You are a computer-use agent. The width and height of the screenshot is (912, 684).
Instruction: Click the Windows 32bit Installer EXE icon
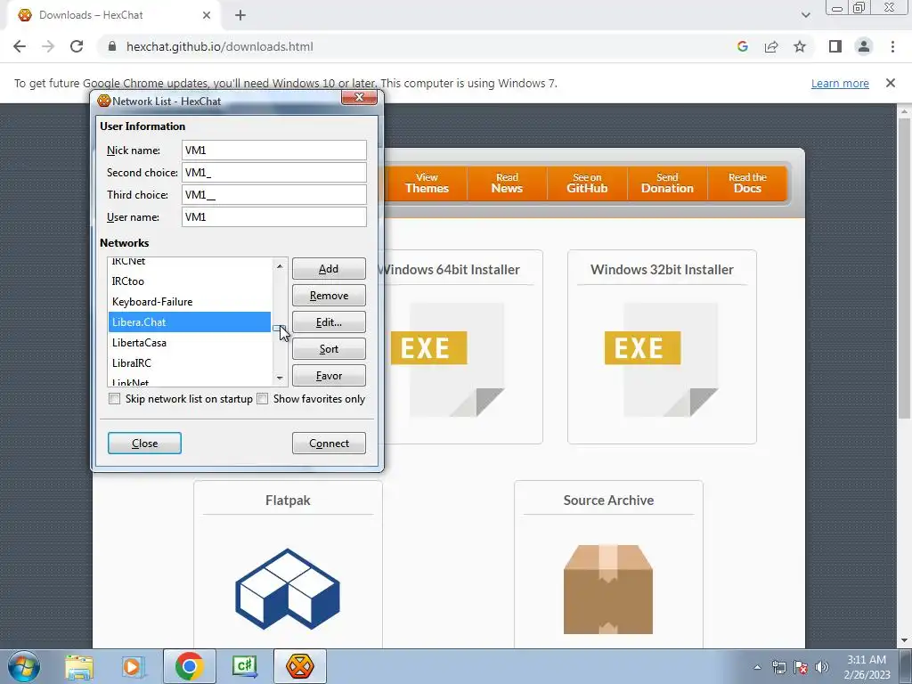click(662, 360)
